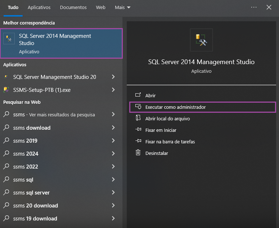Switch to the Aplicativos tab
279x228 pixels.
pyautogui.click(x=39, y=7)
